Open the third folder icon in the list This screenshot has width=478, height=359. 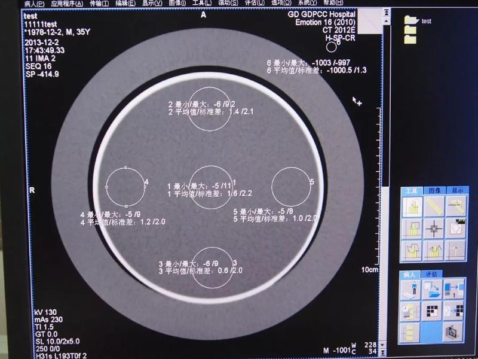coord(410,39)
